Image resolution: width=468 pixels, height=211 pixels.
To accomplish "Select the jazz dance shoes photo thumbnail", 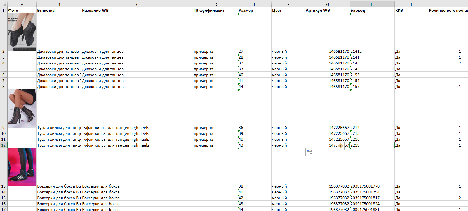I will pos(22,32).
